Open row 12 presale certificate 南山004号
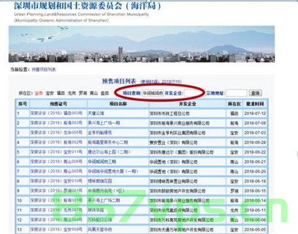This screenshot has height=234, width=298. [x=56, y=220]
